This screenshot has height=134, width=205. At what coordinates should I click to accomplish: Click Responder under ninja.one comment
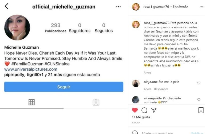pyautogui.click(x=161, y=89)
